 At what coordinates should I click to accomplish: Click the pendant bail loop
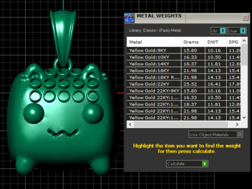pyautogui.click(x=62, y=38)
